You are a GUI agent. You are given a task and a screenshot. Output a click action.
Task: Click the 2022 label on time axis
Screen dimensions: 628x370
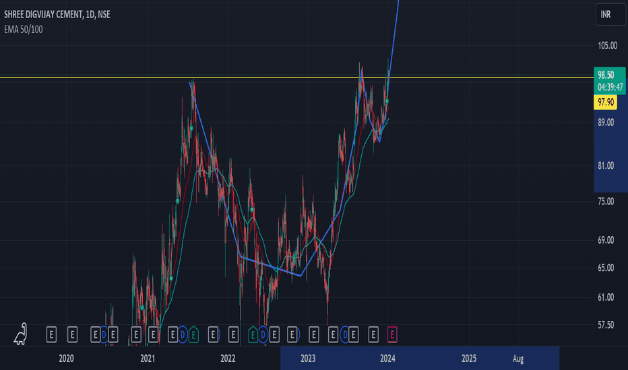(228, 359)
